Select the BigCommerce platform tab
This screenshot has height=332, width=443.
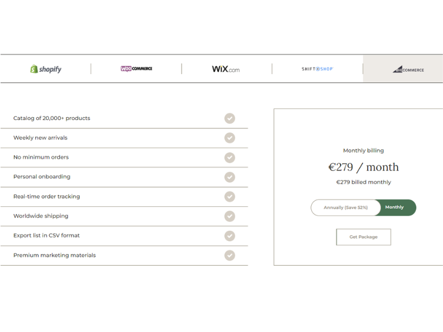[x=408, y=69]
